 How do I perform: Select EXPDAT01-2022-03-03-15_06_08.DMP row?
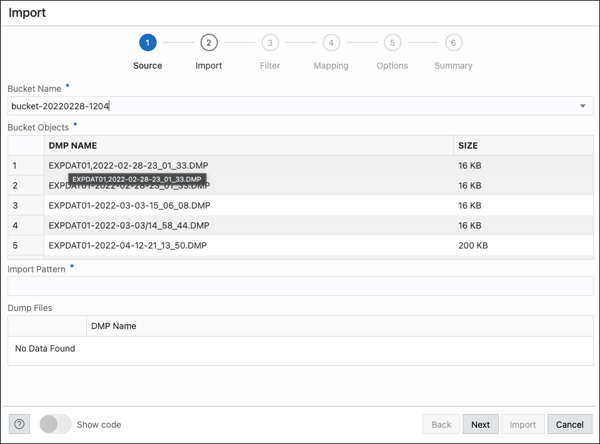pyautogui.click(x=129, y=205)
